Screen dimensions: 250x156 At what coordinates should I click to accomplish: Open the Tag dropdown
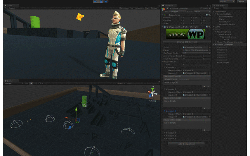[177, 12]
